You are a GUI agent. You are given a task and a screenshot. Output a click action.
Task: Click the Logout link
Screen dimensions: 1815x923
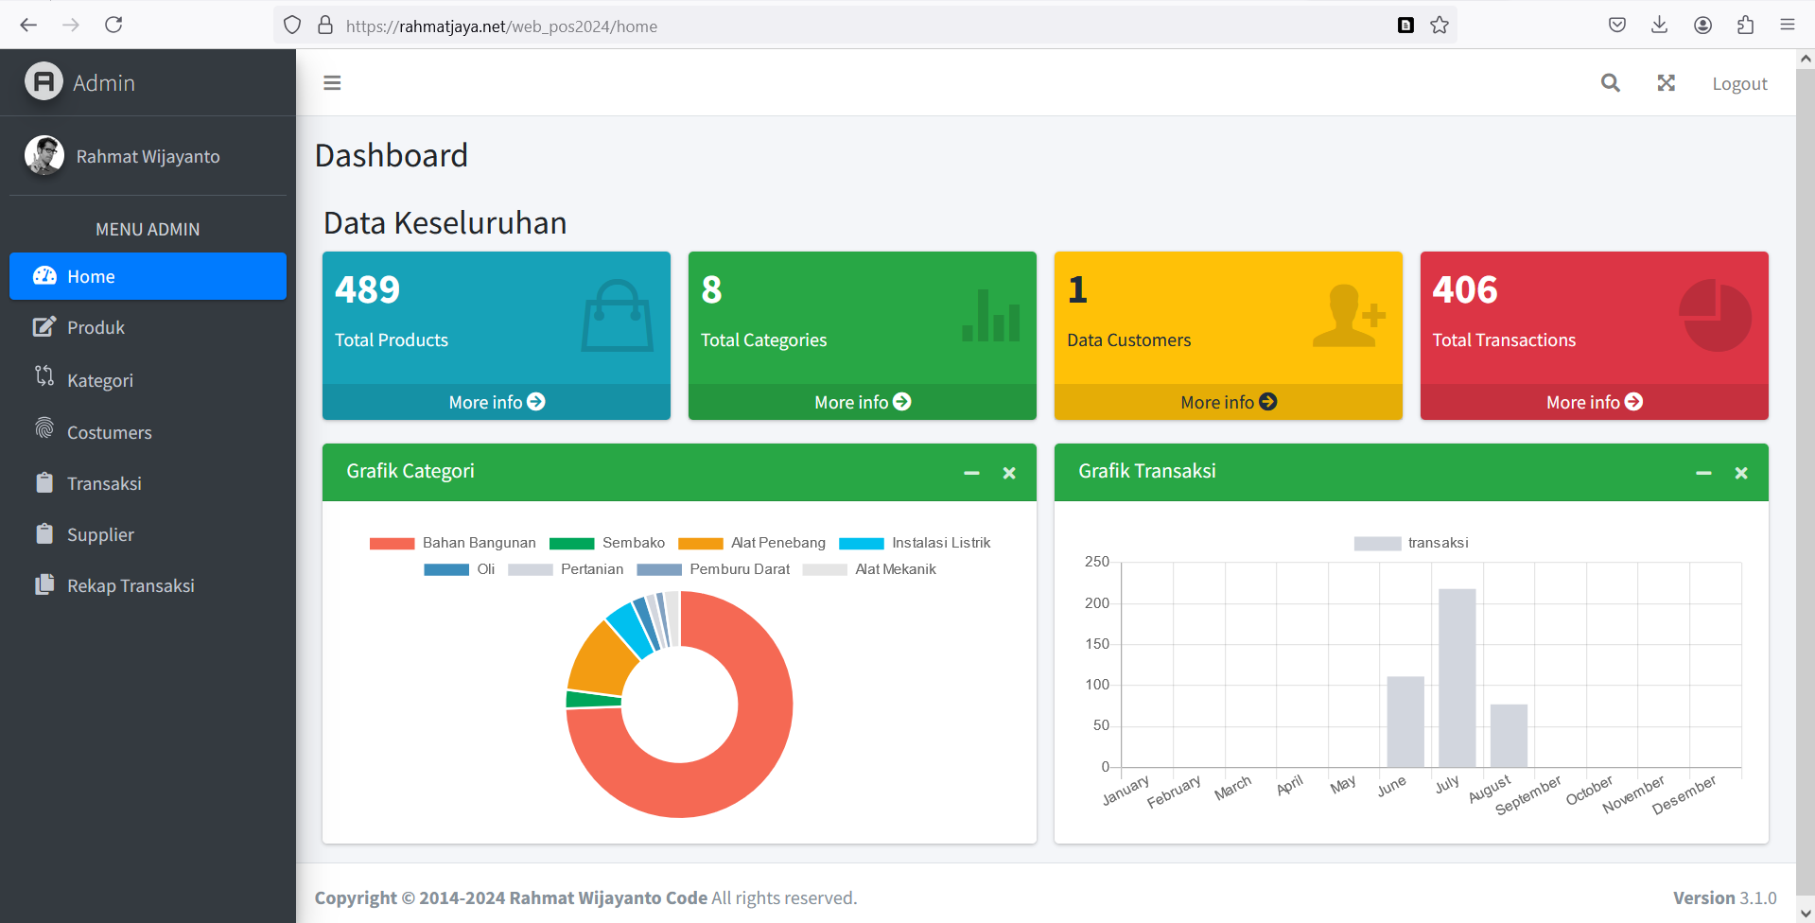click(x=1738, y=84)
